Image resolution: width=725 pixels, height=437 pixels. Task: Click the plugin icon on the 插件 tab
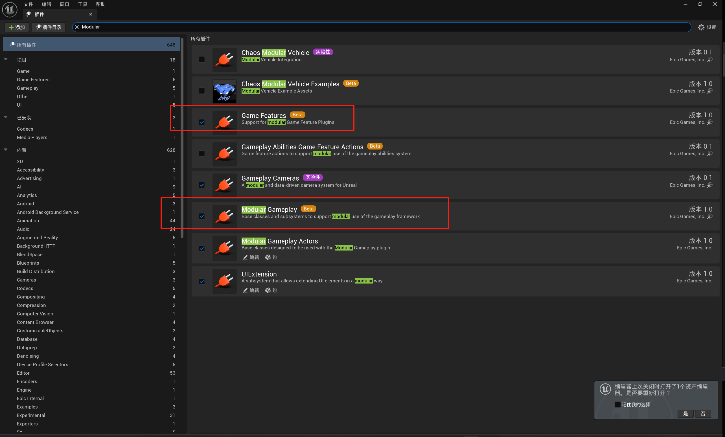coord(29,14)
